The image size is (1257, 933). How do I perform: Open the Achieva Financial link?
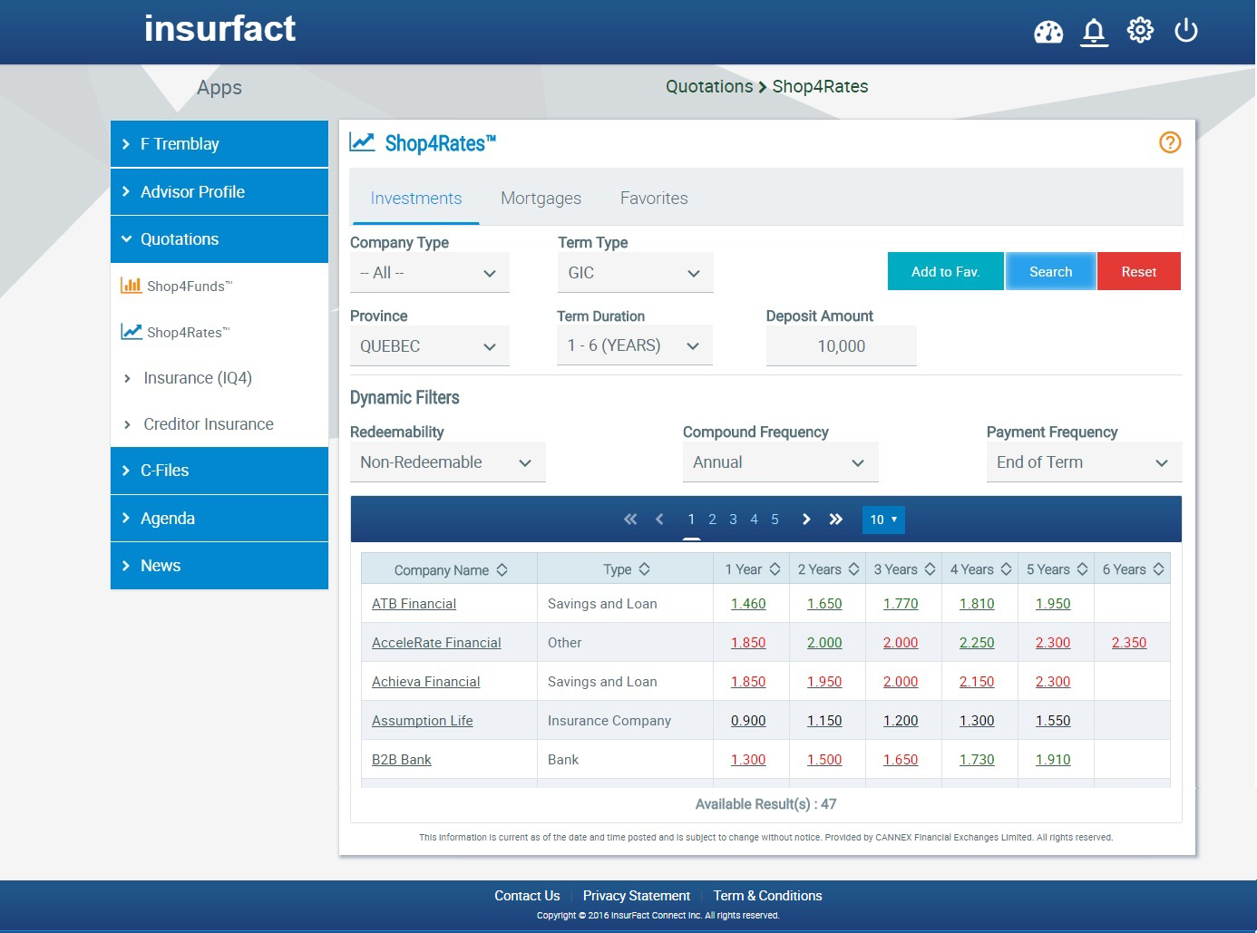point(426,682)
